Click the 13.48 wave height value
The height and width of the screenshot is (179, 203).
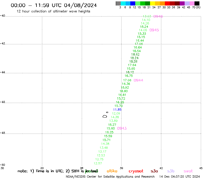click(x=104, y=148)
